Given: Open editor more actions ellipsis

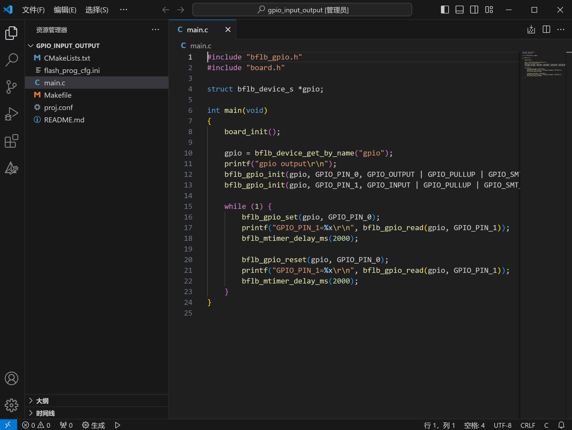Looking at the screenshot, I should click(561, 29).
